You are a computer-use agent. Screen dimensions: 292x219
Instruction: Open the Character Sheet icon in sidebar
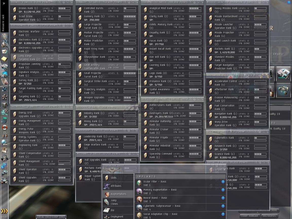click(4, 36)
